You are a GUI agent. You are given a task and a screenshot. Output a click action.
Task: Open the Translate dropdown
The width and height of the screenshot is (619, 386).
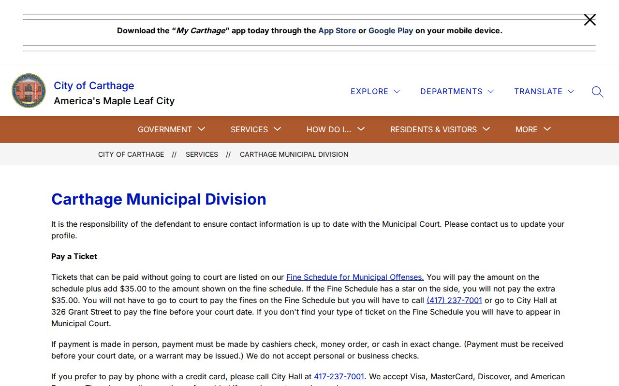[544, 91]
